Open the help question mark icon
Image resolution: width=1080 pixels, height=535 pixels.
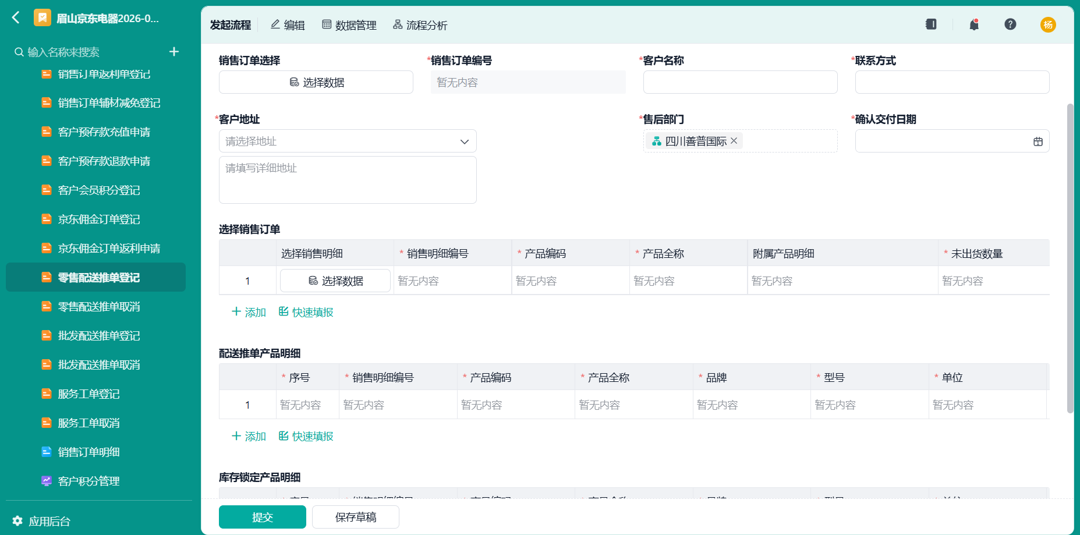click(x=1010, y=24)
